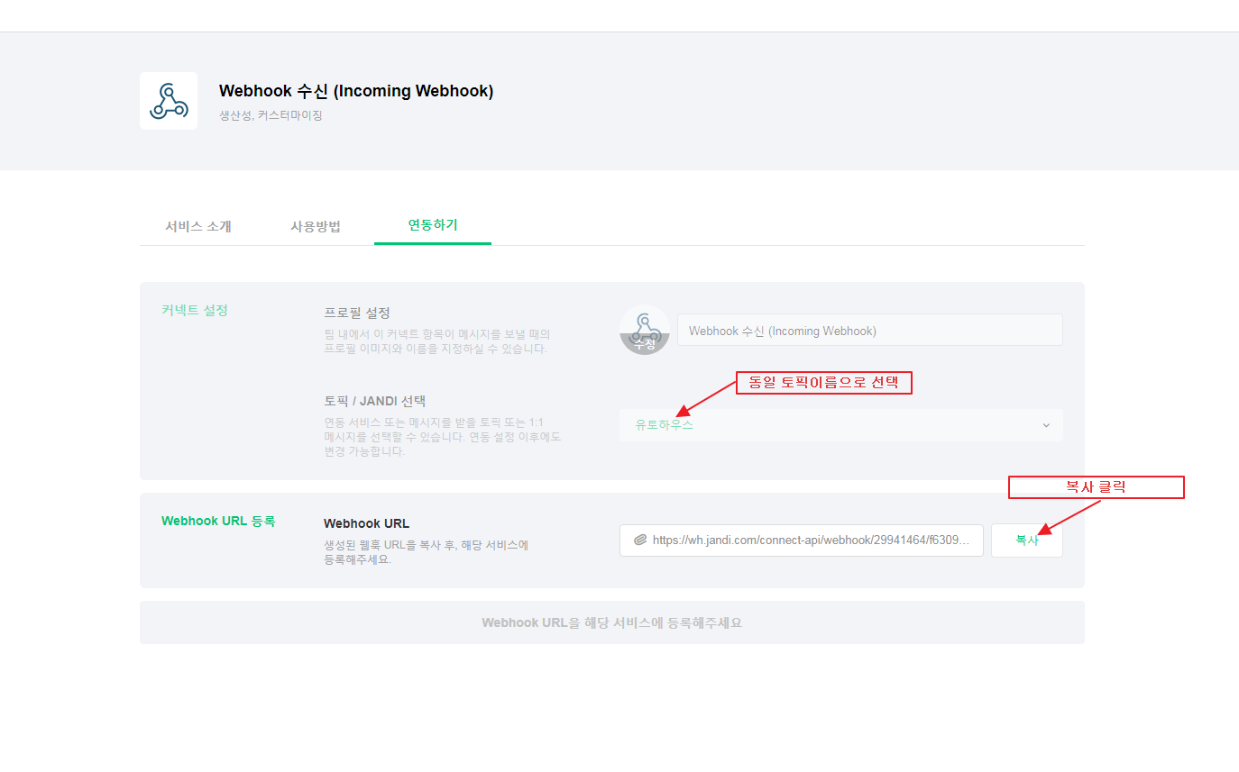Focus the Webhook 수신 profile name field
The width and height of the screenshot is (1239, 772).
click(x=869, y=331)
